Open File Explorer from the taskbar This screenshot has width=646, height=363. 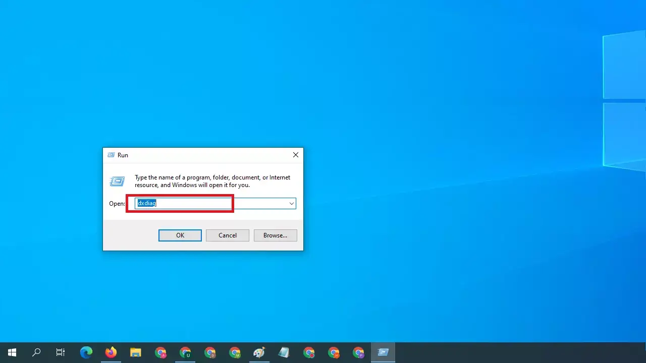136,352
